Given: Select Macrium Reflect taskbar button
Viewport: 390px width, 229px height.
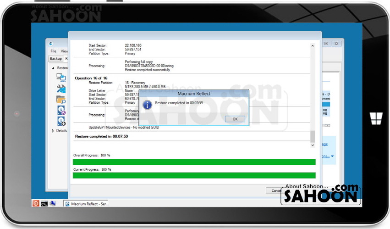Looking at the screenshot, I should pyautogui.click(x=86, y=204).
